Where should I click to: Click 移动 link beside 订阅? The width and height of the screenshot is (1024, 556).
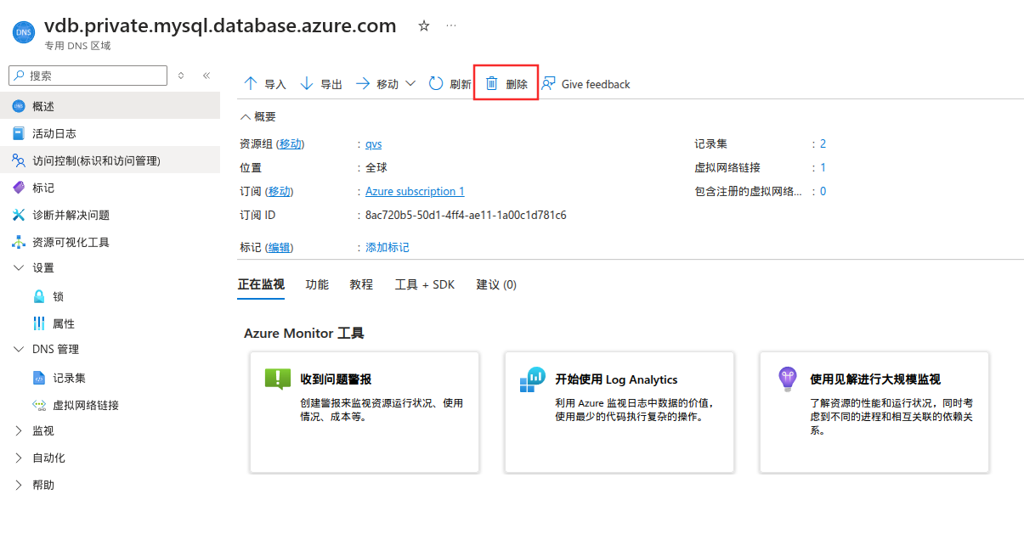pyautogui.click(x=280, y=191)
